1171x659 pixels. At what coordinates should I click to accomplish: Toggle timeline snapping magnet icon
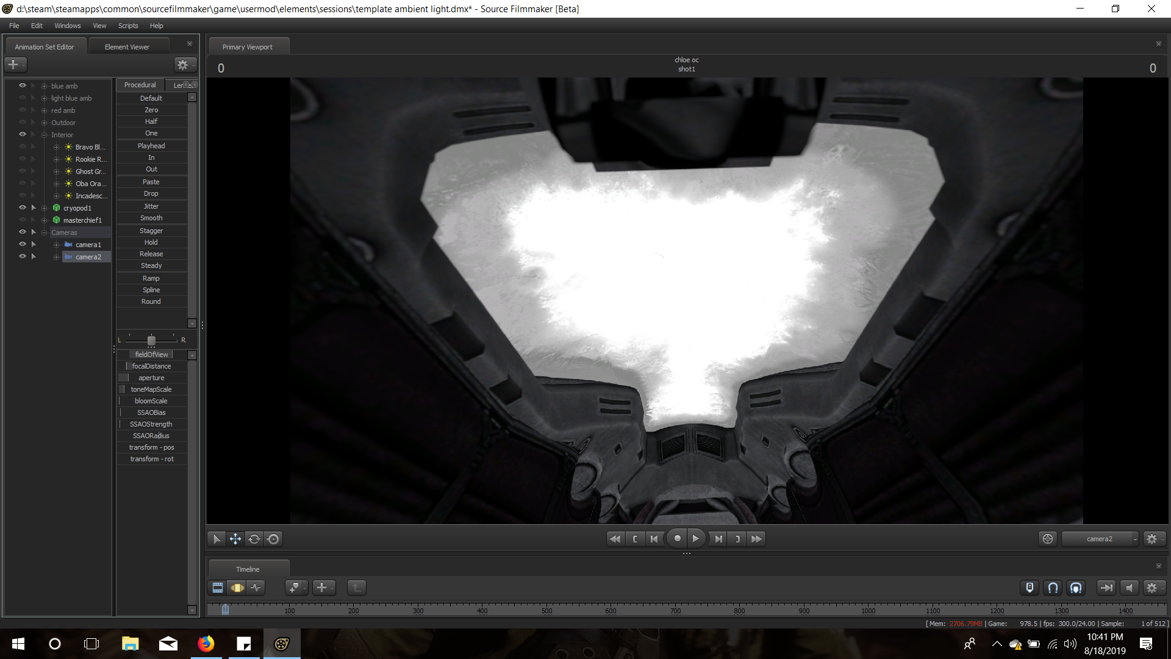(x=1053, y=588)
